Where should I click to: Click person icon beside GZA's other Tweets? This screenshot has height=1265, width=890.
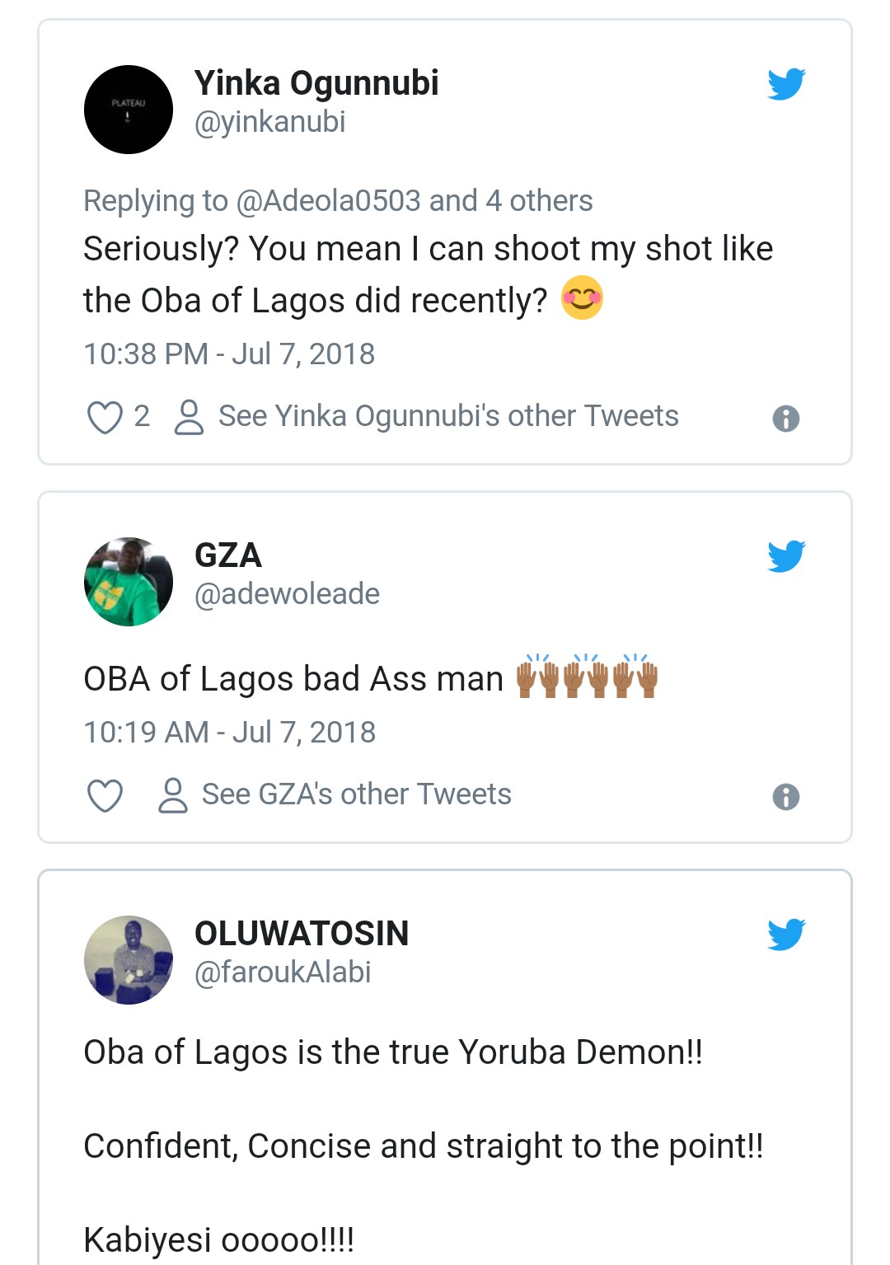tap(172, 795)
